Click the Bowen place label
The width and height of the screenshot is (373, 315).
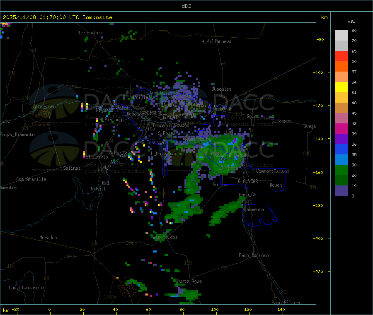(x=276, y=185)
